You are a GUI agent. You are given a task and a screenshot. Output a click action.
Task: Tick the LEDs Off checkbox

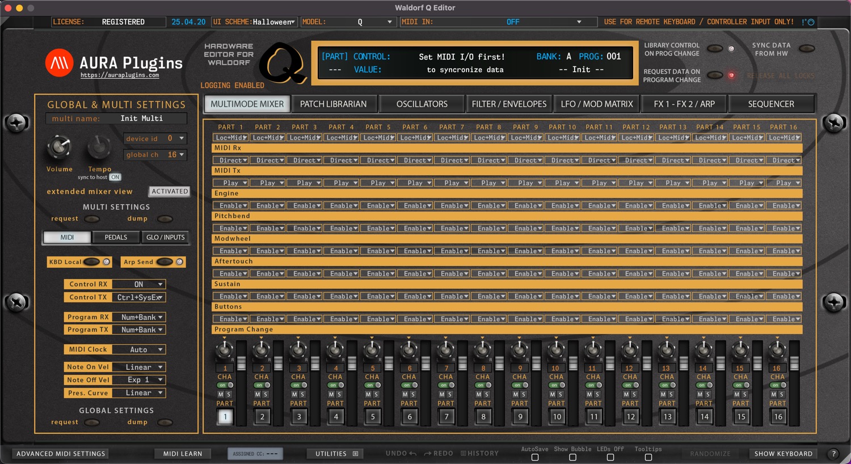[610, 457]
